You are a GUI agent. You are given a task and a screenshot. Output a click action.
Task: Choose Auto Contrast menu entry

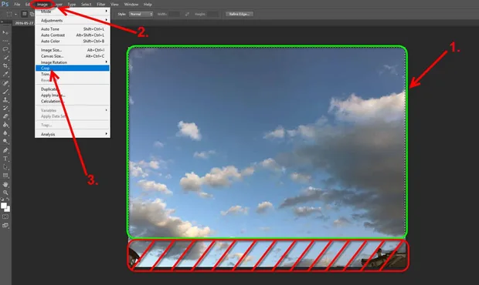[72, 35]
